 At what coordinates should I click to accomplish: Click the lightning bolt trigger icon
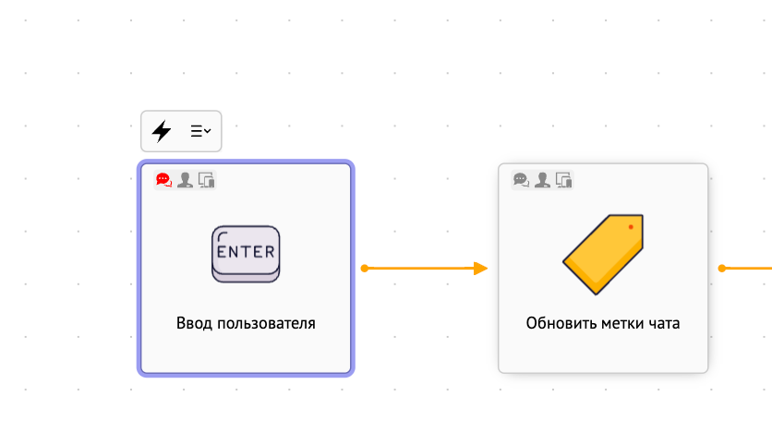point(162,131)
